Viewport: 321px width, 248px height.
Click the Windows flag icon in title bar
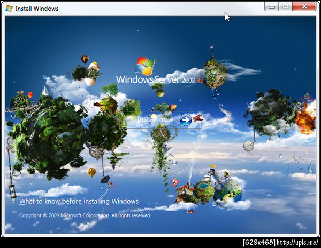click(9, 9)
